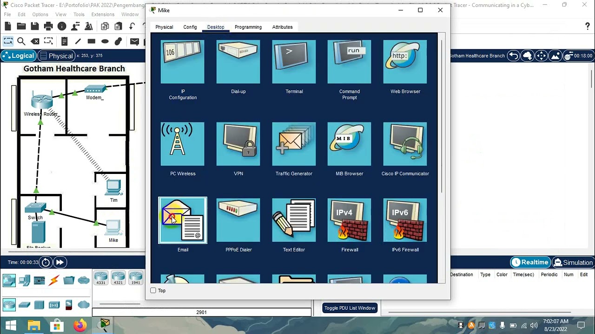Switch to Realtime mode
The image size is (595, 334).
click(x=529, y=262)
